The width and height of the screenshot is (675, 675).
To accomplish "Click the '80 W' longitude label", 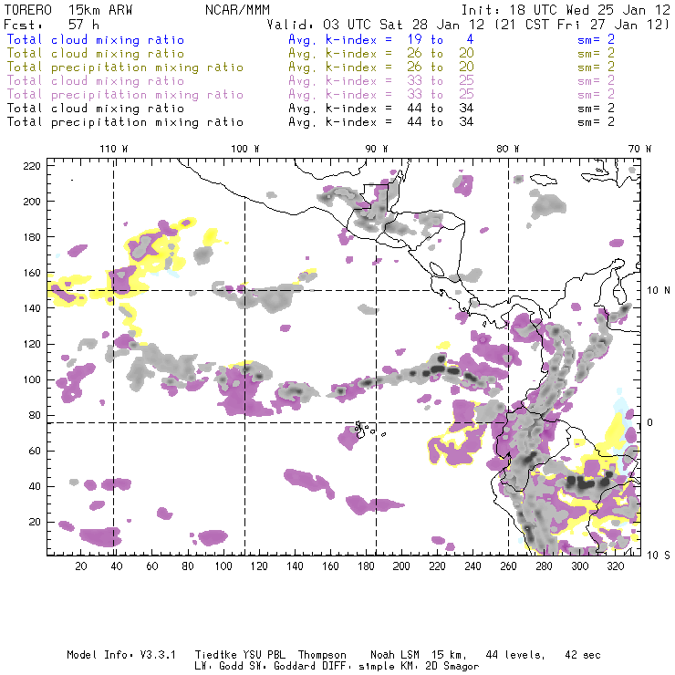I will (x=508, y=149).
